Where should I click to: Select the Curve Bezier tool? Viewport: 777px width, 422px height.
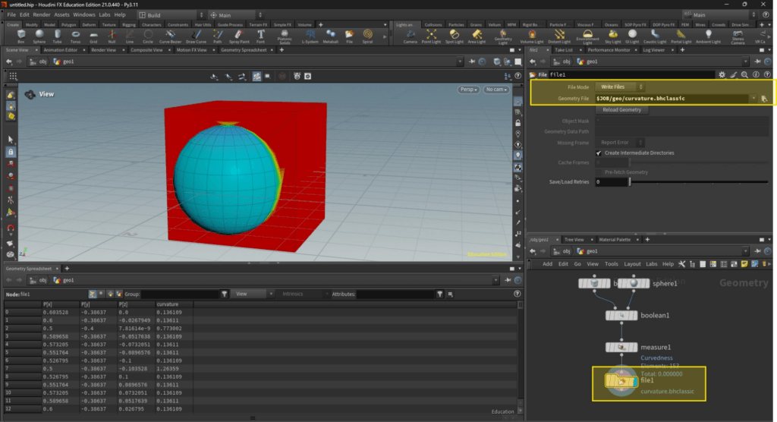[170, 36]
